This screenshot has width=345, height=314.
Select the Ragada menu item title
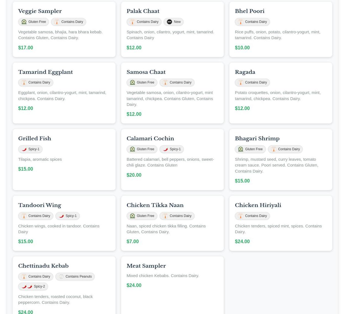pos(245,72)
